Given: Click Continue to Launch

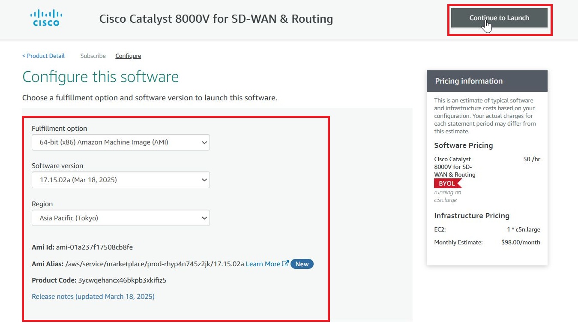Looking at the screenshot, I should pos(499,18).
